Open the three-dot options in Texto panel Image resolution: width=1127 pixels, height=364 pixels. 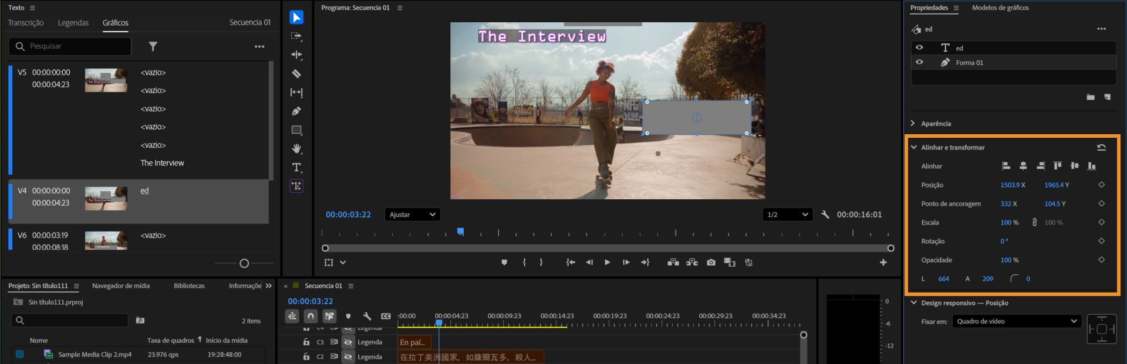point(259,46)
